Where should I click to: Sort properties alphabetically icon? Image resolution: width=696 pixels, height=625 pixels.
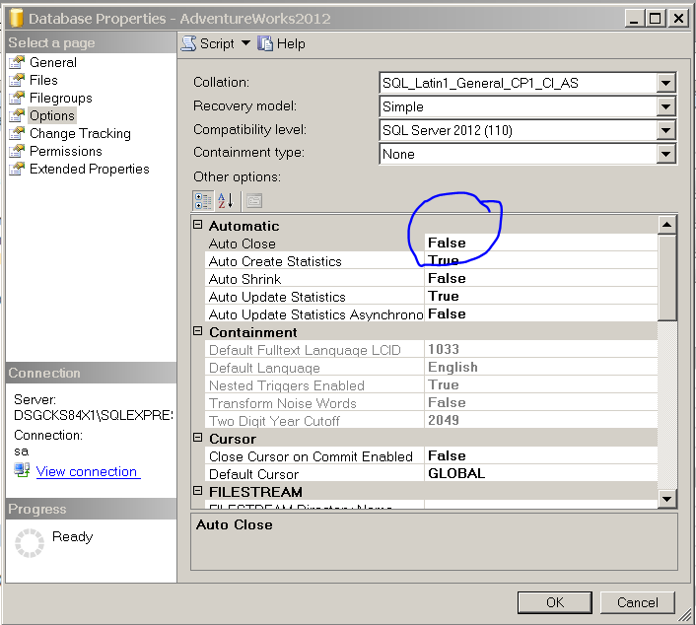225,201
